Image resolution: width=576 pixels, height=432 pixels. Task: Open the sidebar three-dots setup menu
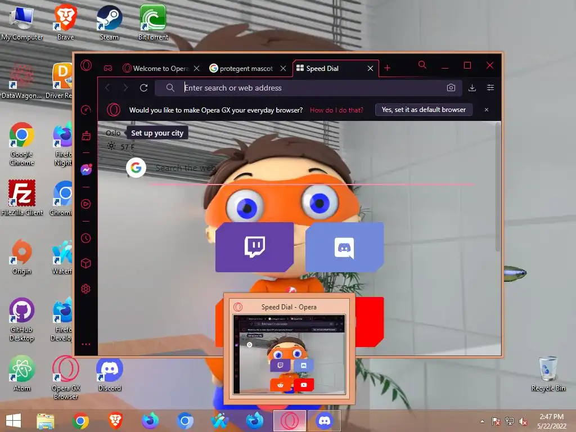pos(86,344)
